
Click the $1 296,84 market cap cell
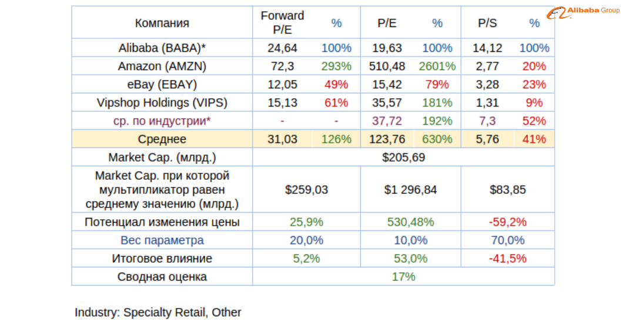[x=410, y=190]
